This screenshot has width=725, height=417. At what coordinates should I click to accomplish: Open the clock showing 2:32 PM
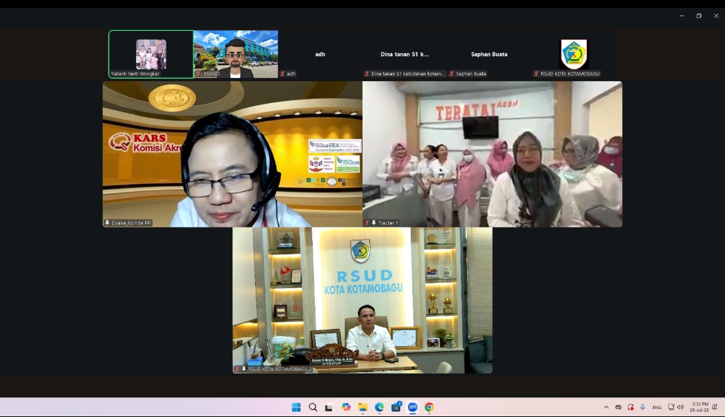699,408
